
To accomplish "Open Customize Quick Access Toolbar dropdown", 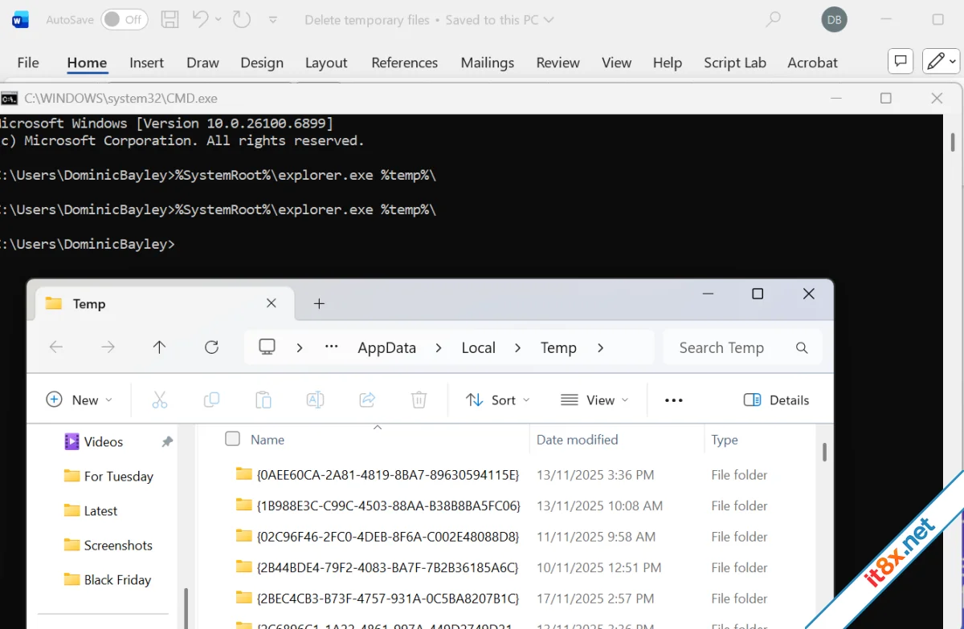I will (x=273, y=20).
